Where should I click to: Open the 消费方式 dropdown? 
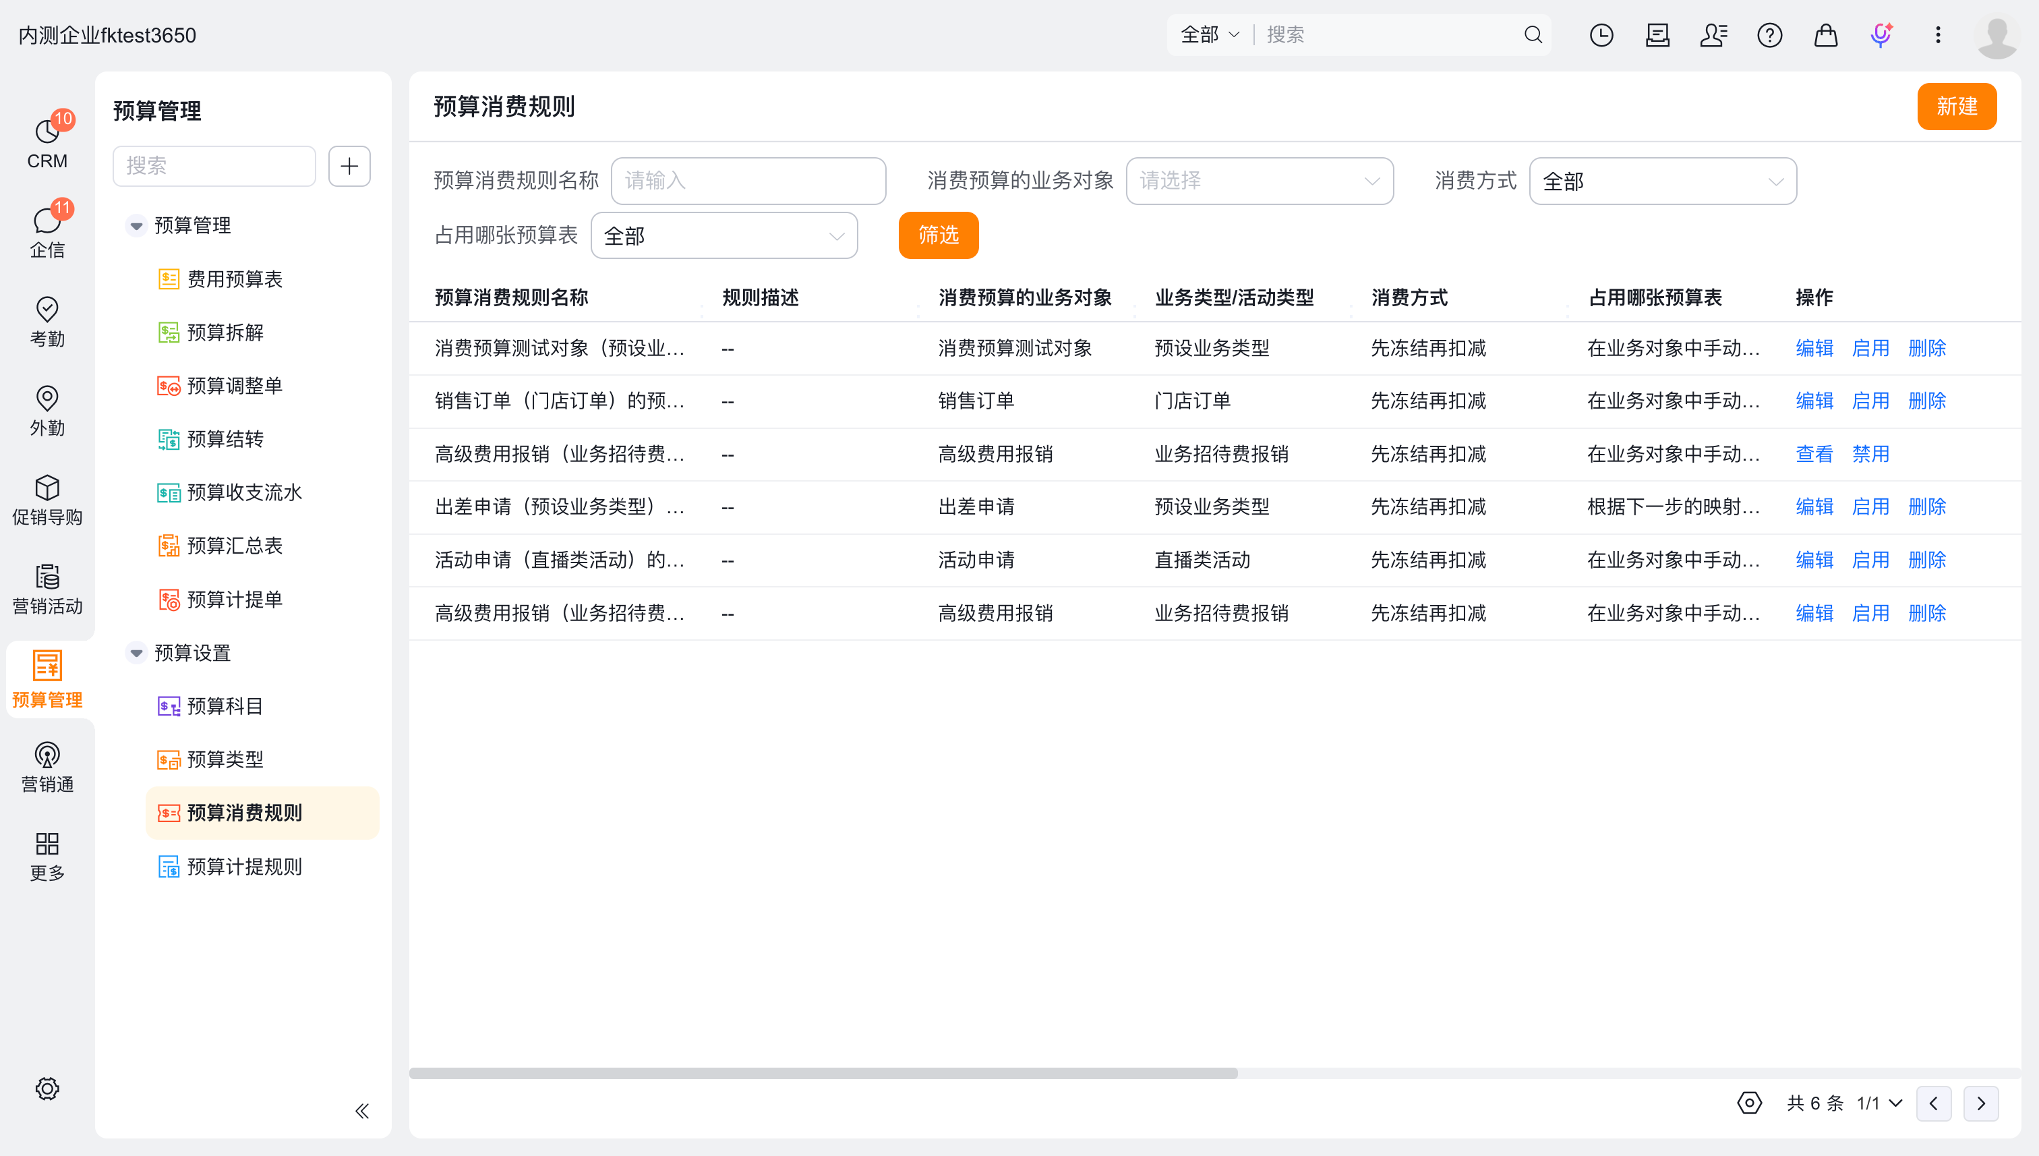click(1663, 181)
